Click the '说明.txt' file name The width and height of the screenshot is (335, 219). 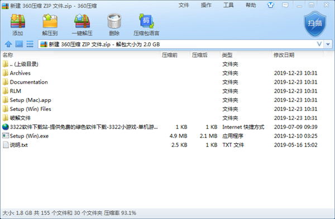coord(19,145)
